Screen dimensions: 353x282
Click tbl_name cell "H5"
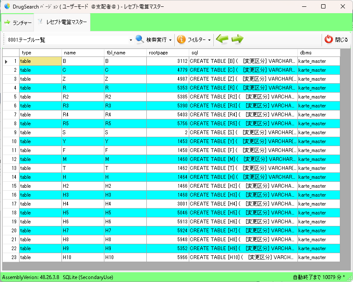126,213
